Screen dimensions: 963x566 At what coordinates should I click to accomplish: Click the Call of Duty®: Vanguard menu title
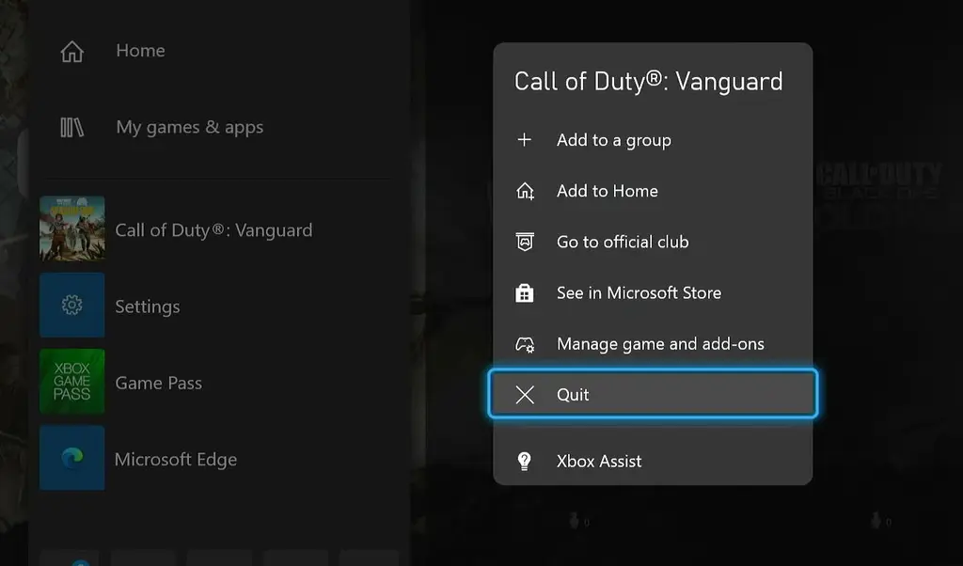pos(649,82)
